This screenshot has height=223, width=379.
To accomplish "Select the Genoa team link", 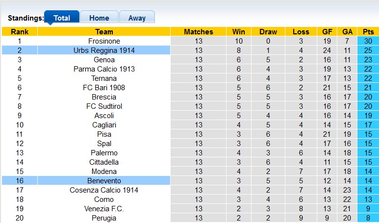I will tap(104, 60).
